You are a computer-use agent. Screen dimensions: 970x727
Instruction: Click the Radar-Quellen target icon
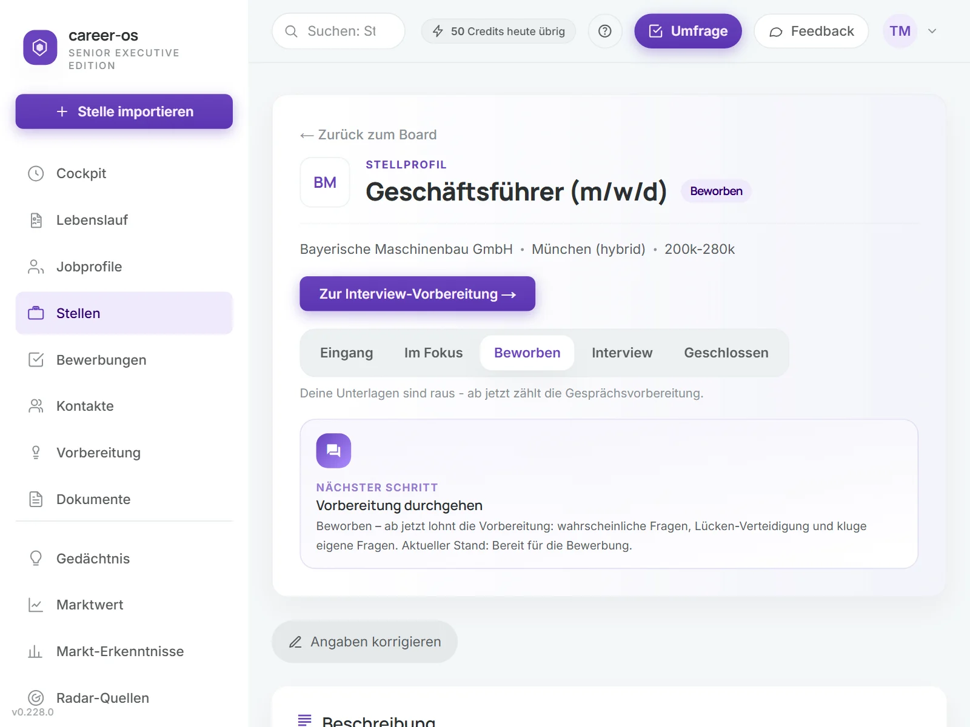pyautogui.click(x=36, y=698)
